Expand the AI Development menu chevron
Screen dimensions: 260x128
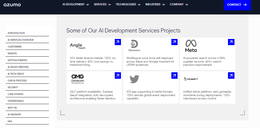coord(87,5)
